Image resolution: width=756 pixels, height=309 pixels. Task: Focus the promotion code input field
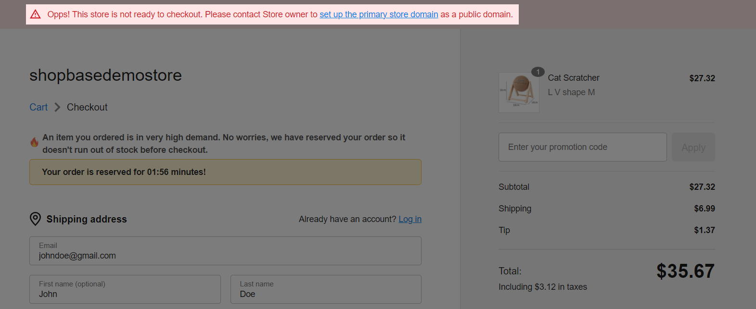click(582, 147)
